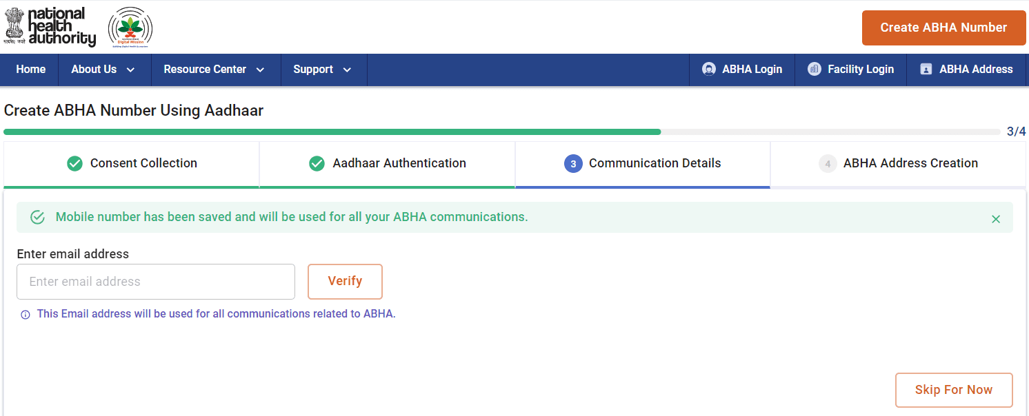Dismiss the mobile number saved banner
Screen dimensions: 1029x416
click(996, 218)
